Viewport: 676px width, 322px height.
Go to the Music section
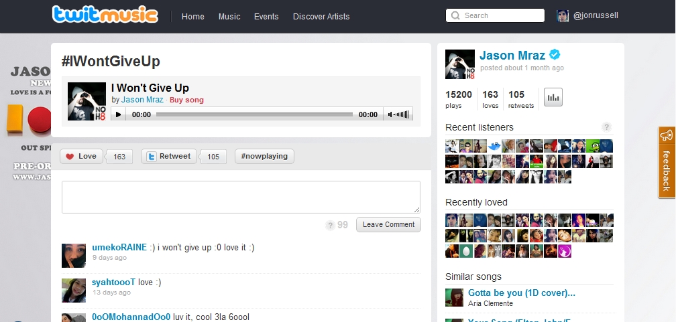tap(229, 16)
